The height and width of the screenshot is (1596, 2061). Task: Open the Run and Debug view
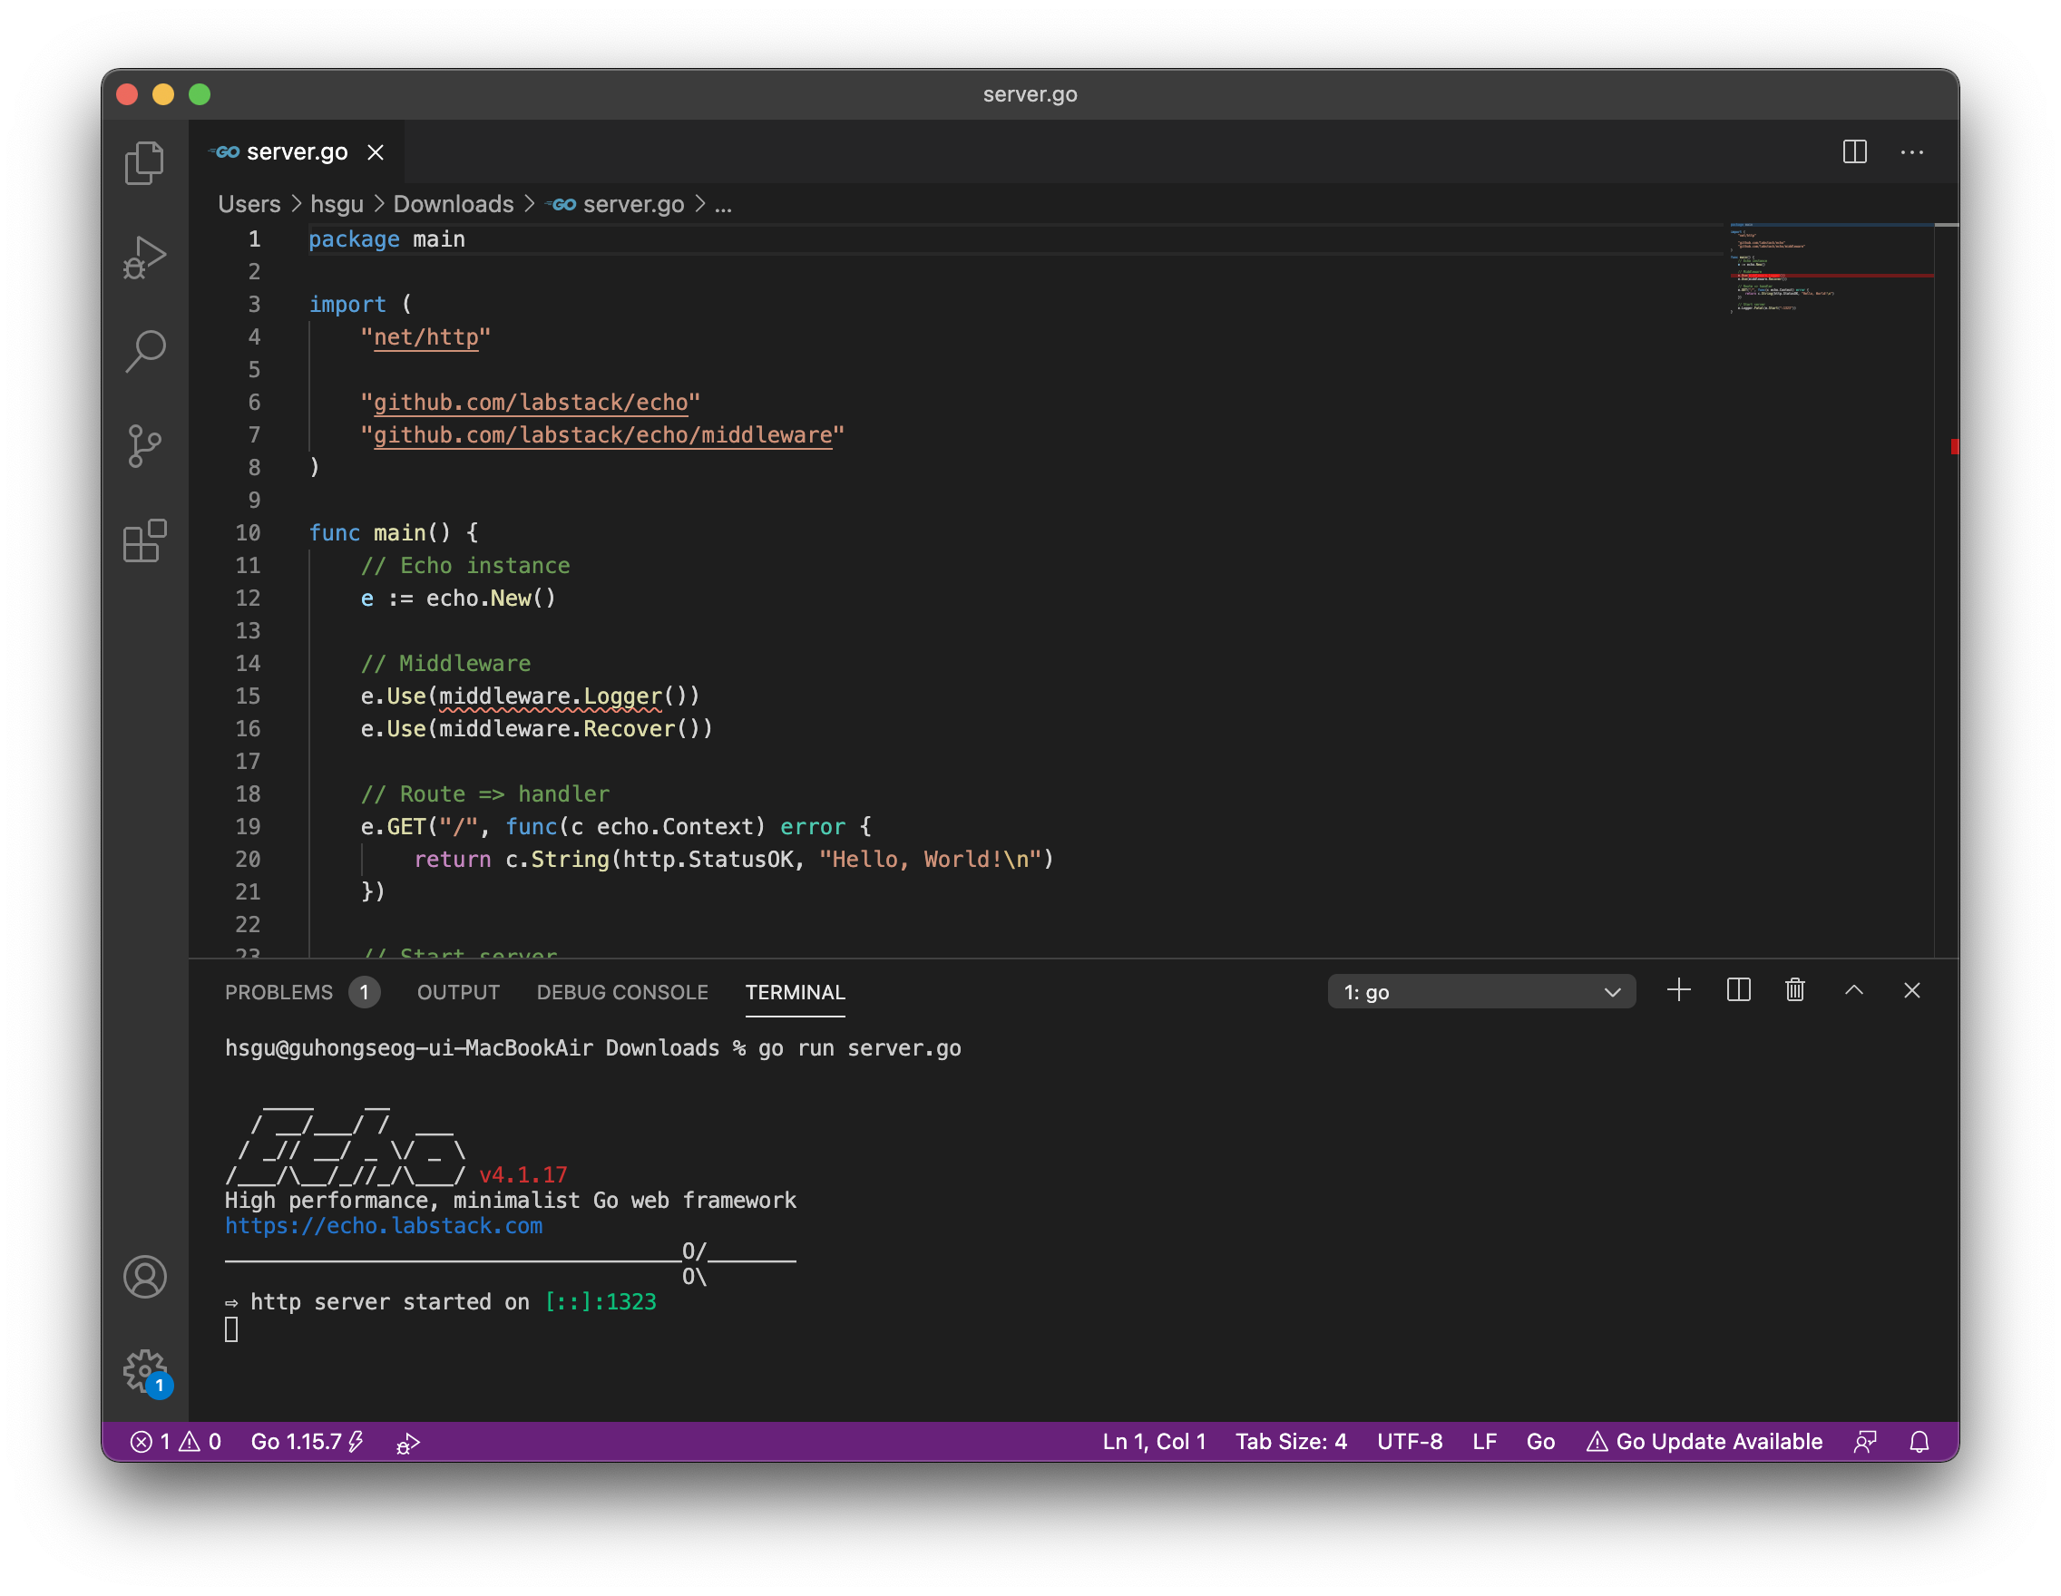pos(144,257)
